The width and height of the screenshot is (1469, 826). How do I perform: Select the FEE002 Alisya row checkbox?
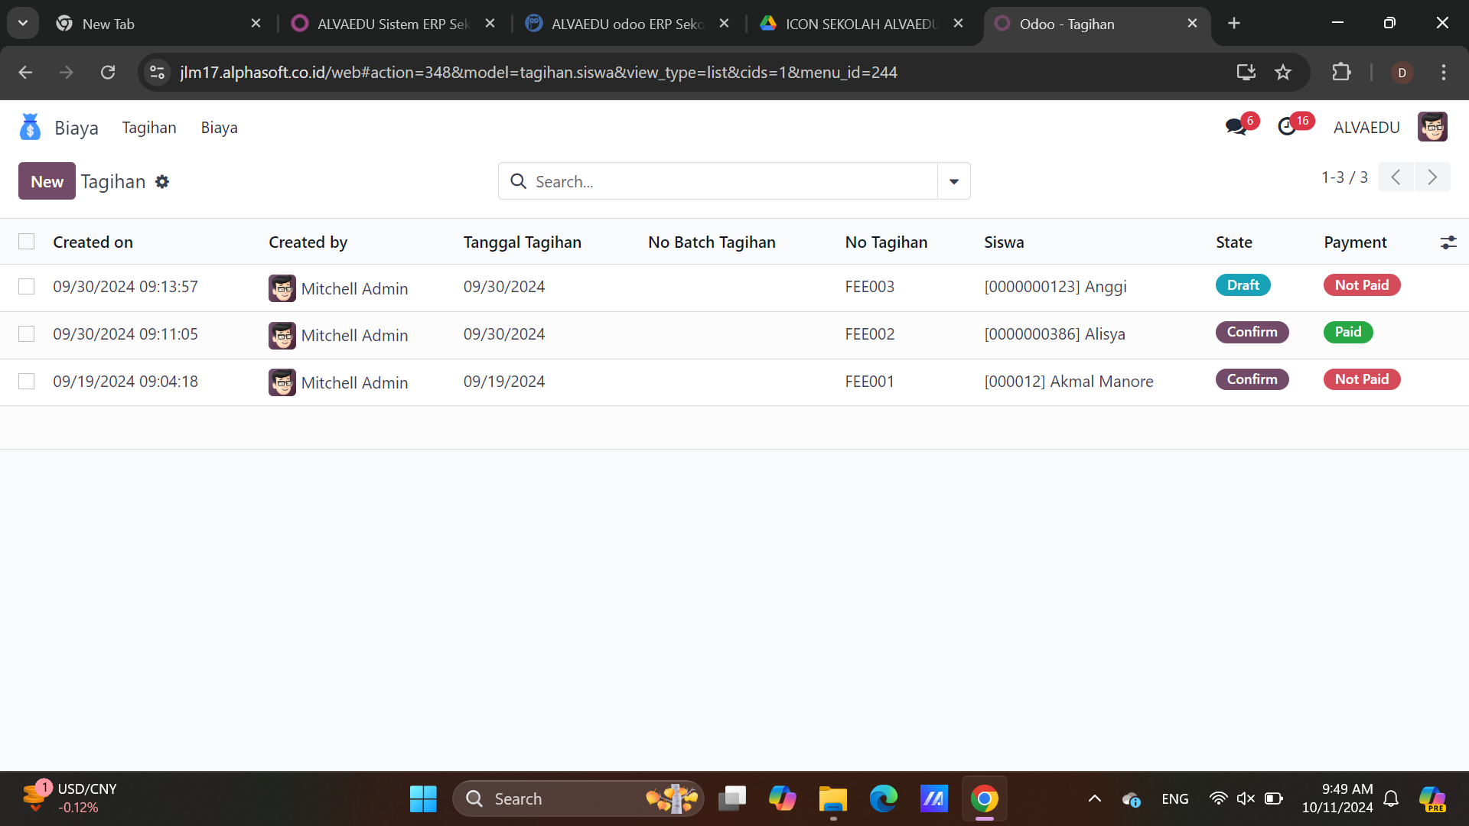click(27, 334)
